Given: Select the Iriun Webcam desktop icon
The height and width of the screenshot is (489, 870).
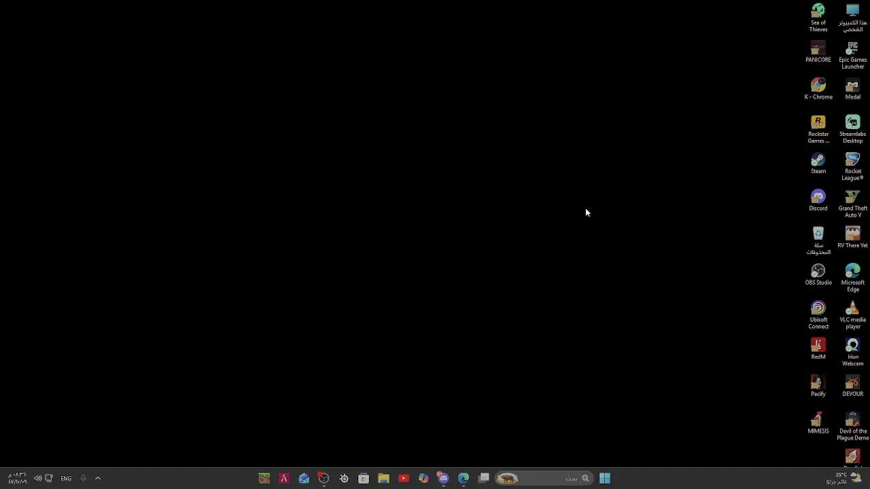Looking at the screenshot, I should tap(852, 352).
